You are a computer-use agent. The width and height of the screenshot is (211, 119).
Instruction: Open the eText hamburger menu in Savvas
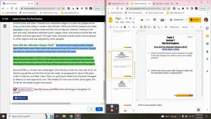coord(5,26)
